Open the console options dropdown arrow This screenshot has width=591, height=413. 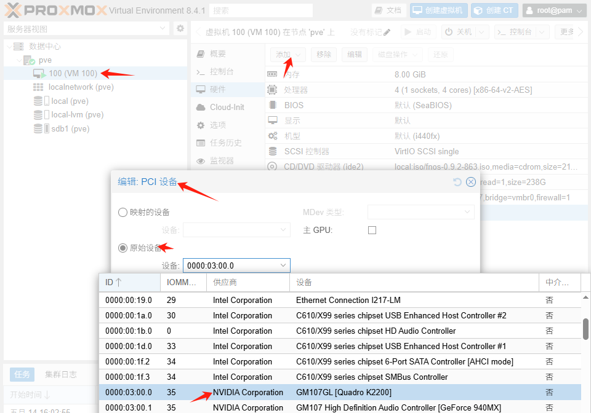[542, 32]
